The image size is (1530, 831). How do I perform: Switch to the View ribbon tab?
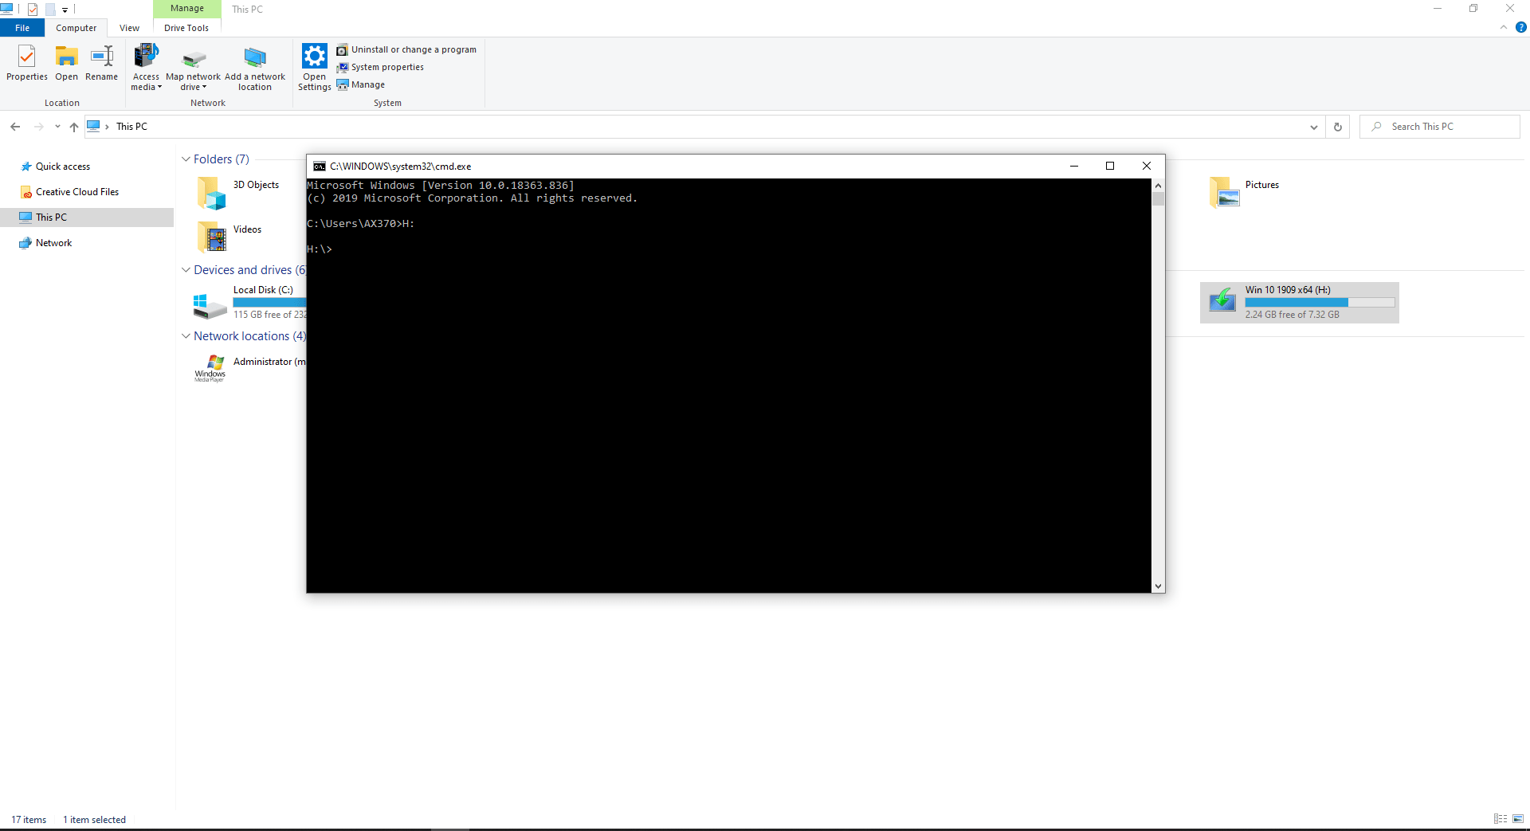(x=129, y=28)
